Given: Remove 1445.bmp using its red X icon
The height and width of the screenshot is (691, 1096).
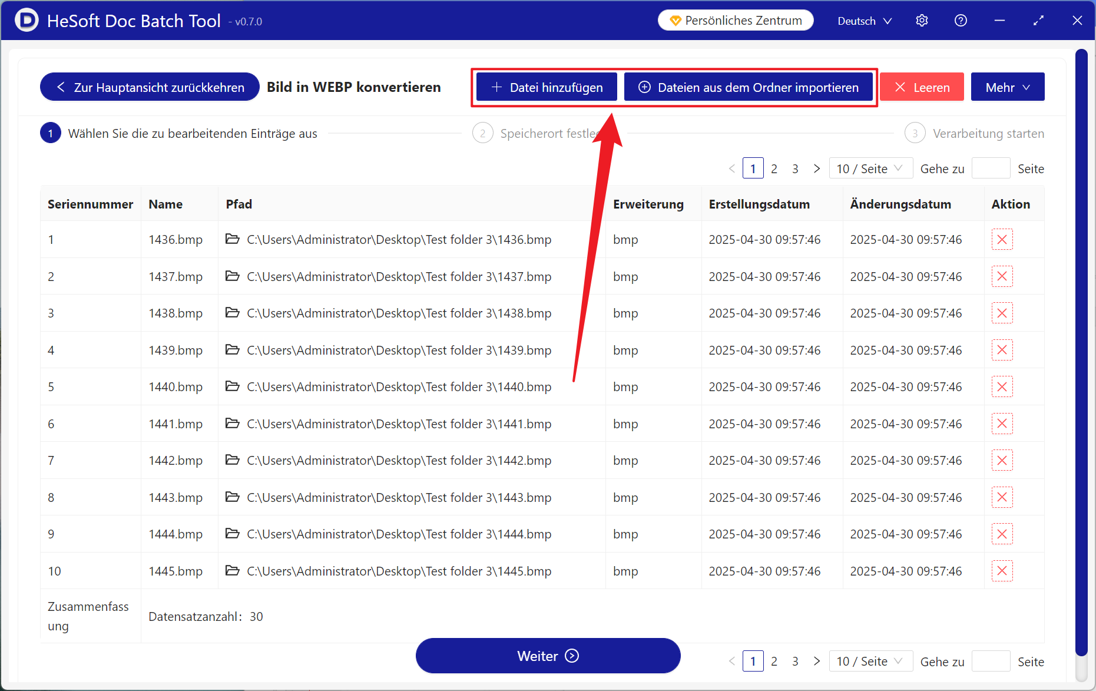Looking at the screenshot, I should pyautogui.click(x=1002, y=571).
